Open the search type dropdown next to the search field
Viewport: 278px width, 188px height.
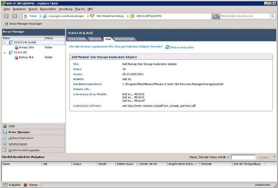click(x=216, y=16)
